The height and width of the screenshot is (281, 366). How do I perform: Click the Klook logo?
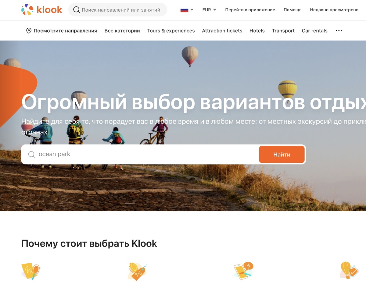click(x=42, y=10)
